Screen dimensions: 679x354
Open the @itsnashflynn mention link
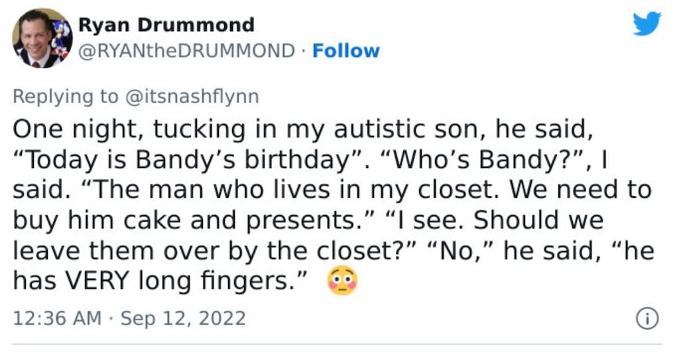[x=192, y=97]
